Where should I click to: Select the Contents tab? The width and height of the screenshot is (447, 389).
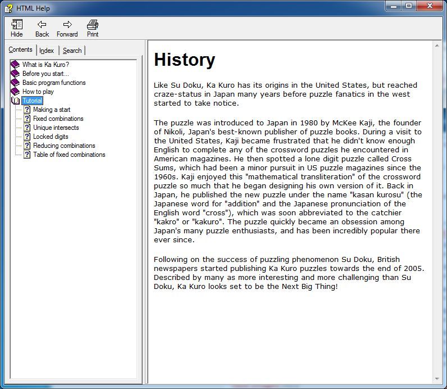pos(20,50)
